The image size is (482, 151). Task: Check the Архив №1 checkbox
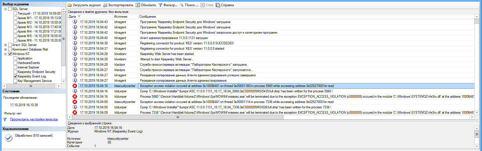[x=15, y=18]
